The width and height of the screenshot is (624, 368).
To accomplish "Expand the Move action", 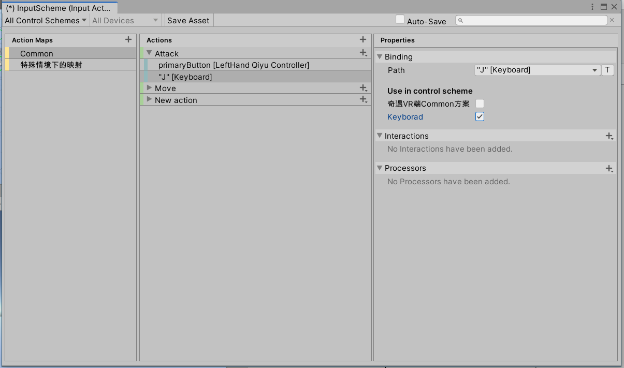I will point(149,87).
